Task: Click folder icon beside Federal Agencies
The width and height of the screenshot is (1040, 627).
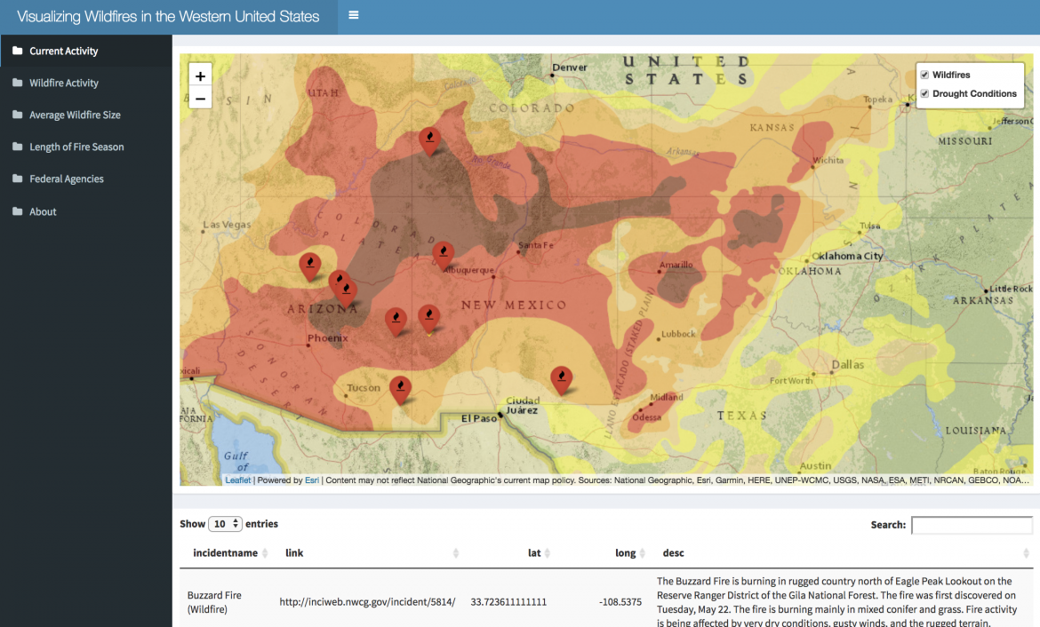Action: (x=17, y=178)
